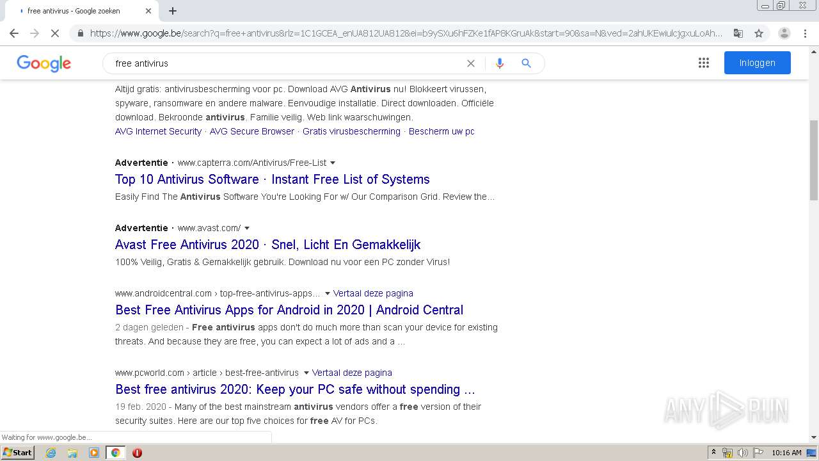Open the network tray icon
819x461 pixels.
[728, 453]
